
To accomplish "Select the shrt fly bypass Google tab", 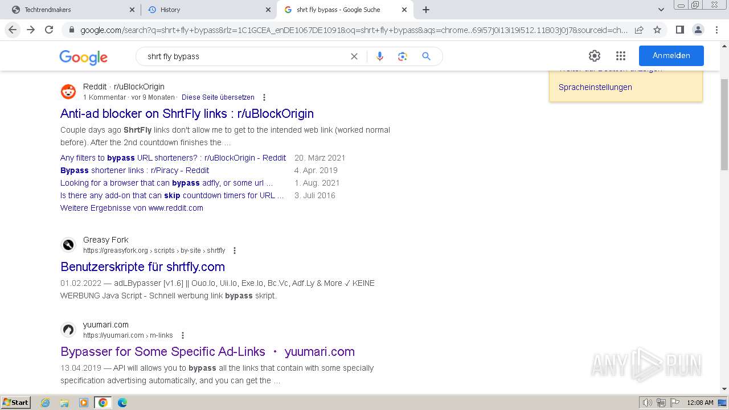I will click(345, 10).
